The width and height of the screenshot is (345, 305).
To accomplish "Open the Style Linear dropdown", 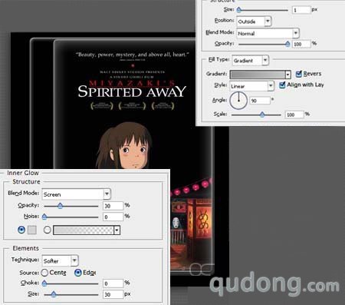I will (x=252, y=86).
